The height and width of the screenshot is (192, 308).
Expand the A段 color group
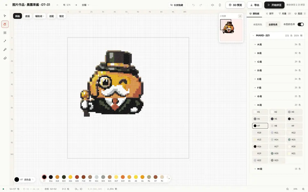[x=277, y=44]
